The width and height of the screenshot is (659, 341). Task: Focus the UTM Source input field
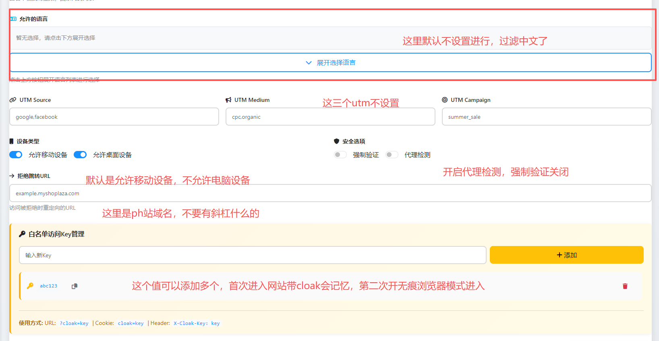tap(114, 117)
